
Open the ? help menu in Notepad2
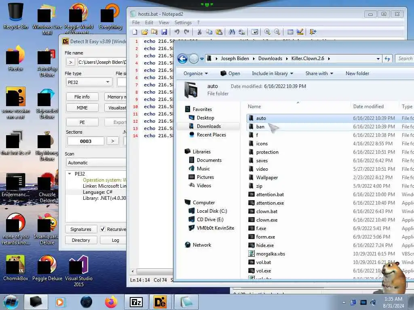198,23
